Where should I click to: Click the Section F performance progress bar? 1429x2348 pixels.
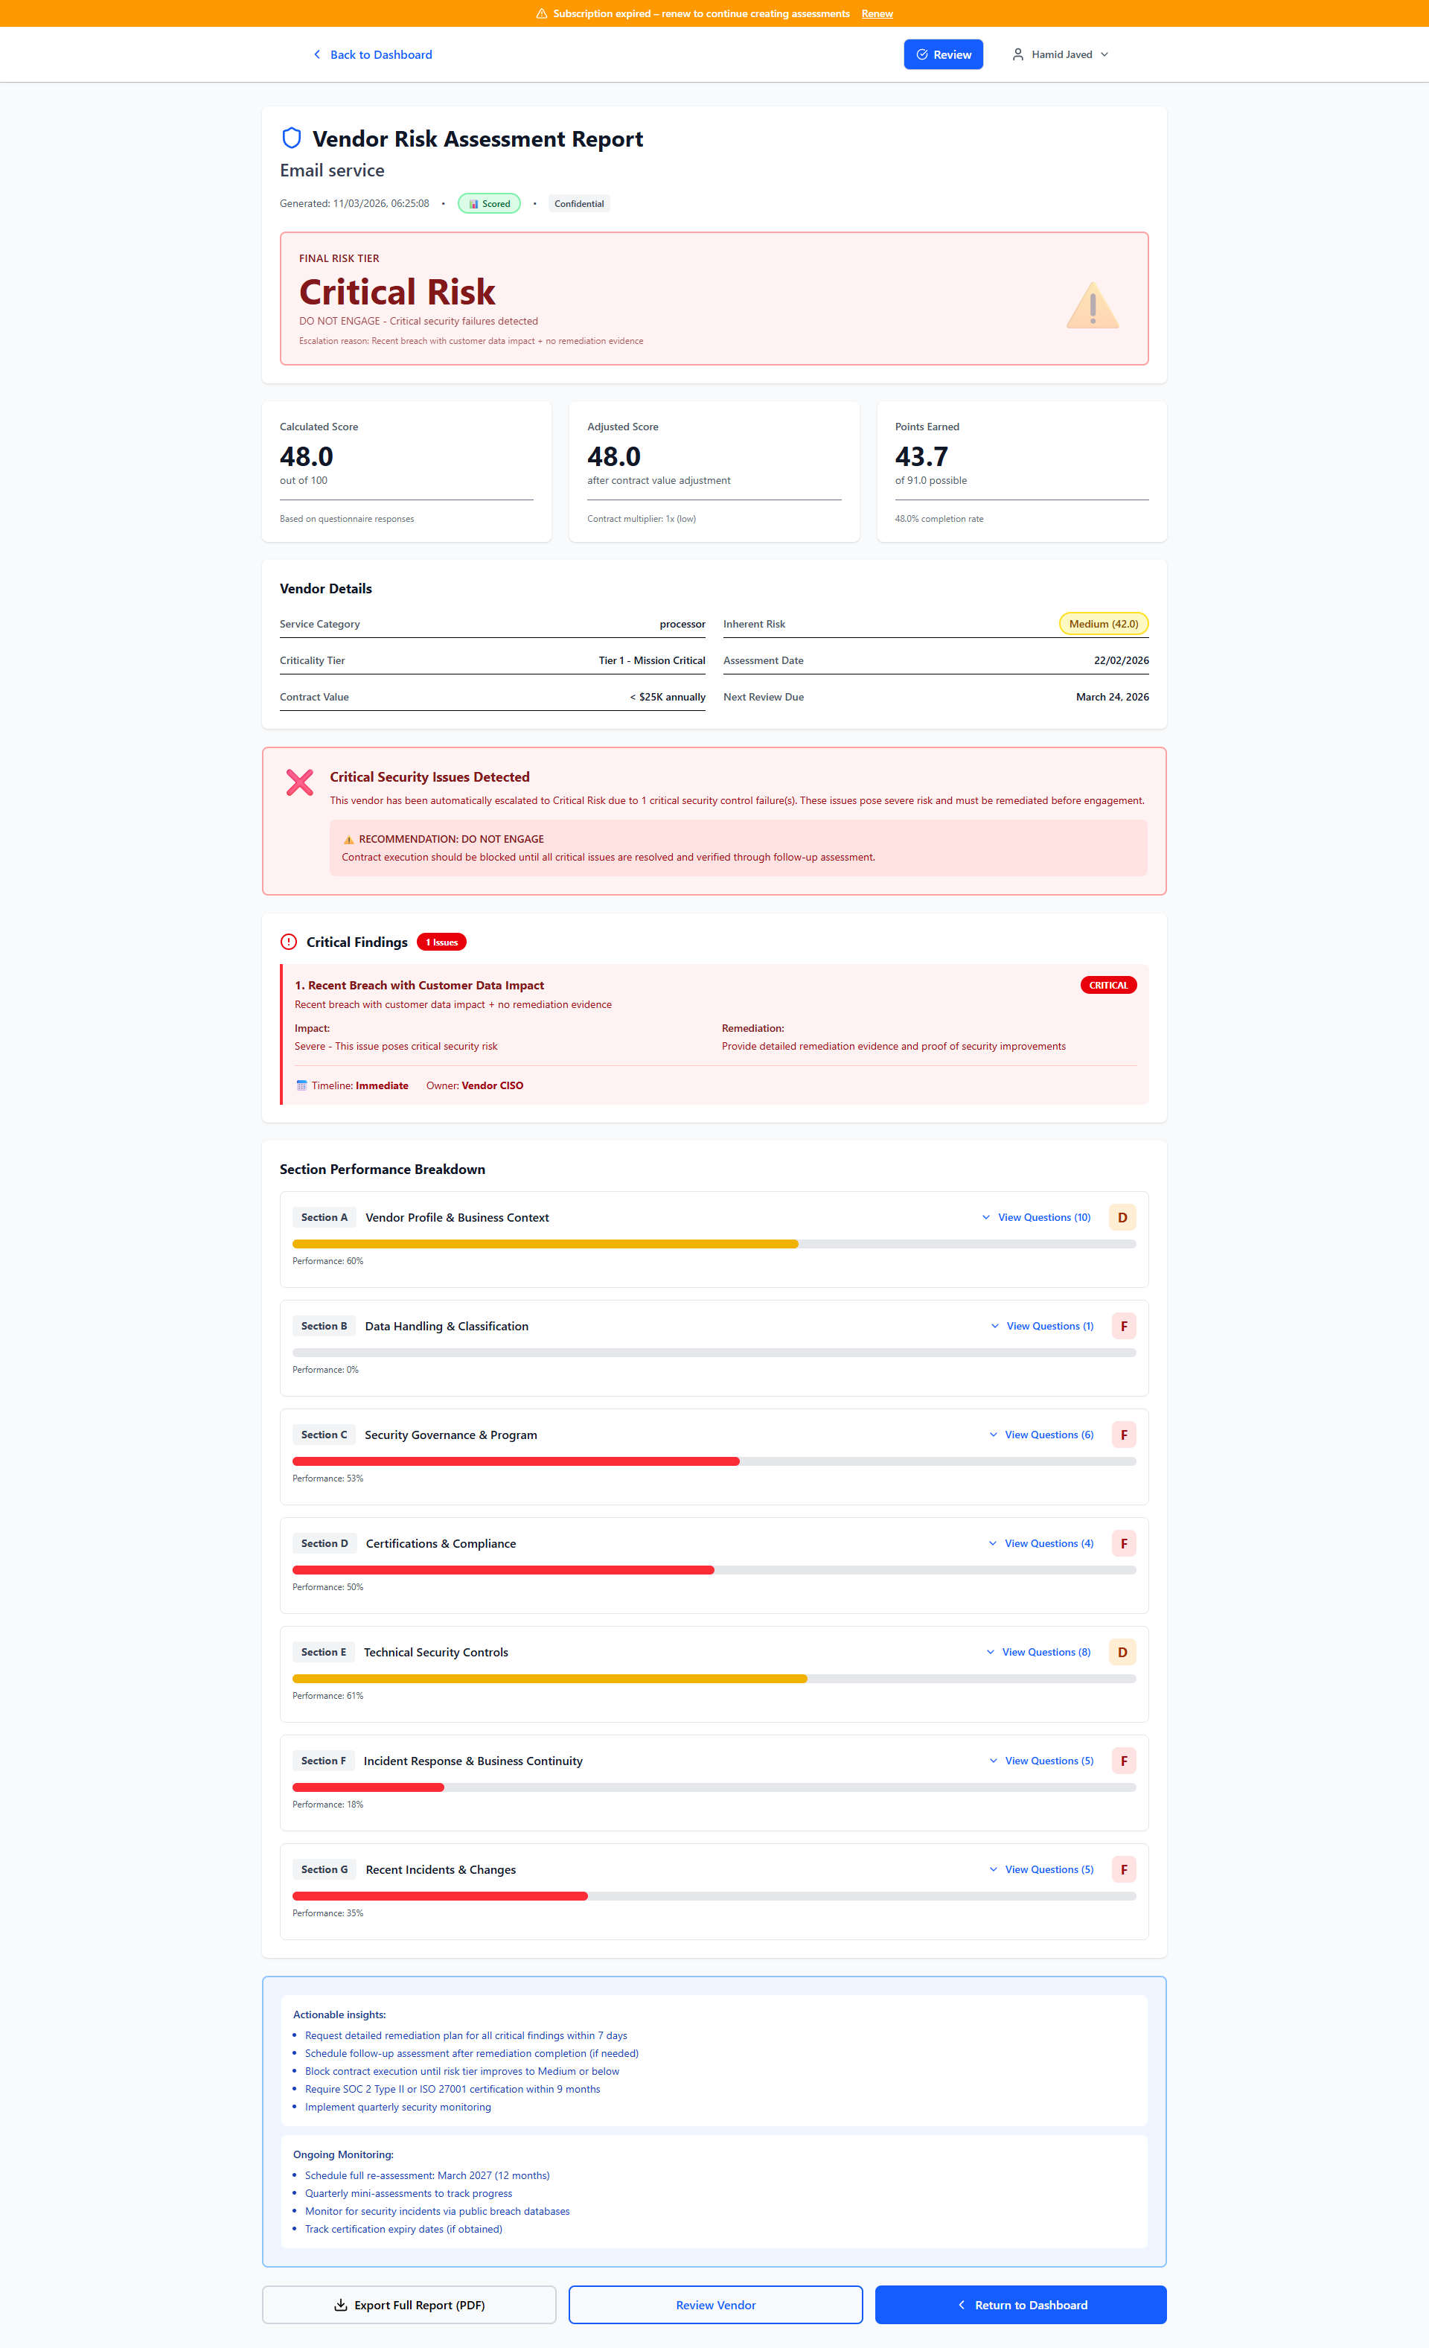pyautogui.click(x=714, y=1787)
